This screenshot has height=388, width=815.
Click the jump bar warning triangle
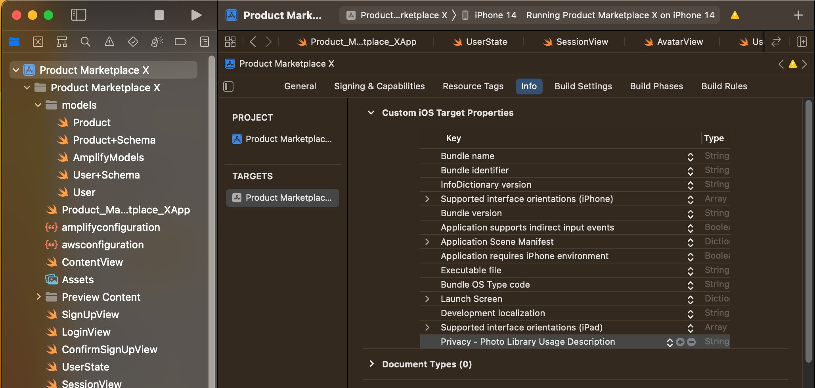[x=793, y=64]
